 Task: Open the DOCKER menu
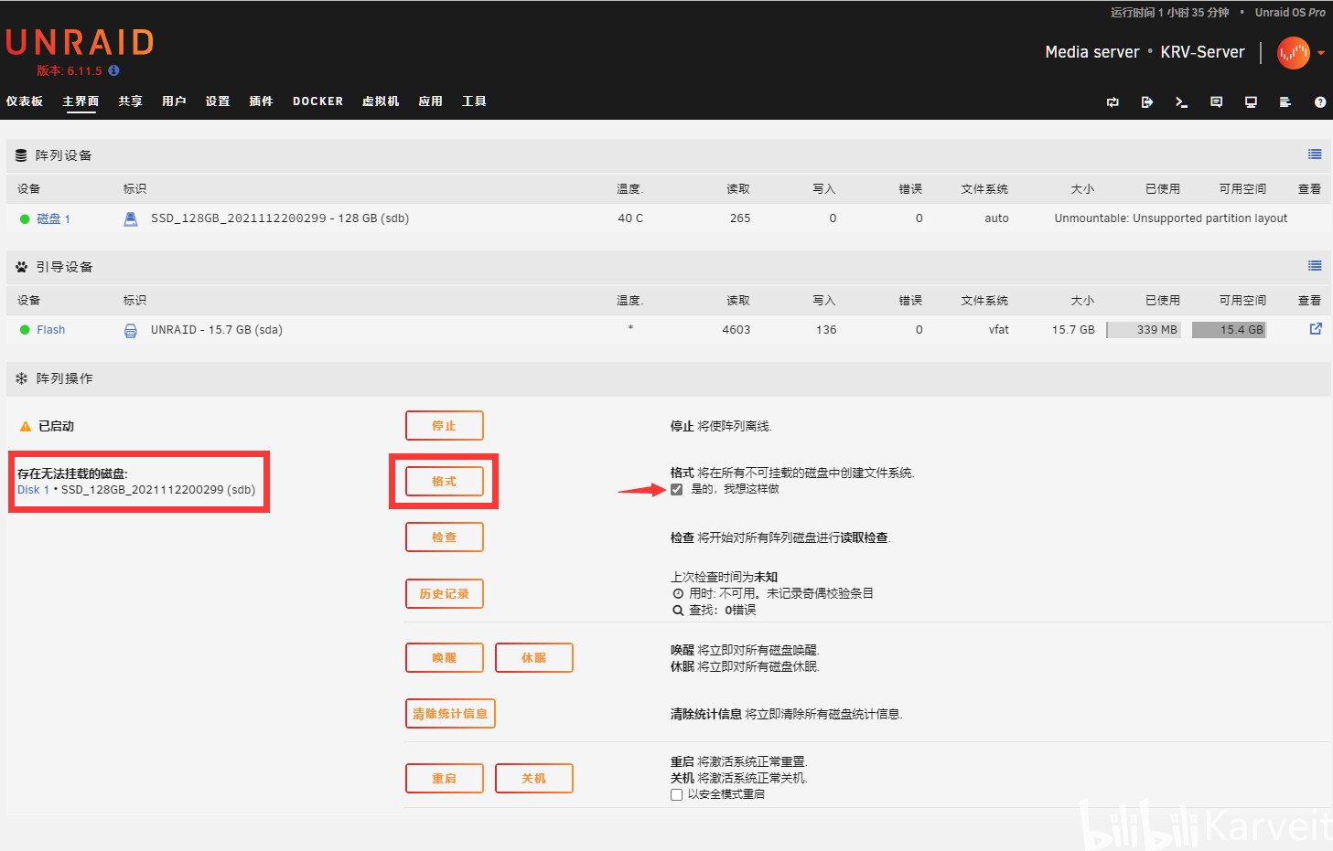tap(318, 101)
